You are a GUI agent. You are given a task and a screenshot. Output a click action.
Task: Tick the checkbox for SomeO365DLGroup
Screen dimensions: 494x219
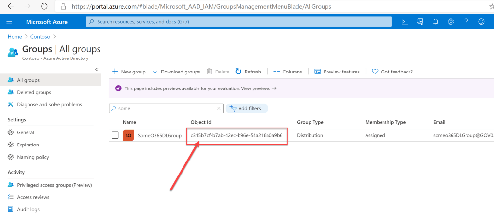[x=115, y=135]
